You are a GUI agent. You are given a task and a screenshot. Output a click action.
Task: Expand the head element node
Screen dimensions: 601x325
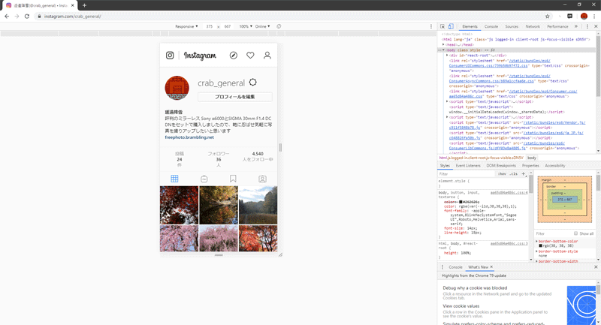pyautogui.click(x=443, y=45)
